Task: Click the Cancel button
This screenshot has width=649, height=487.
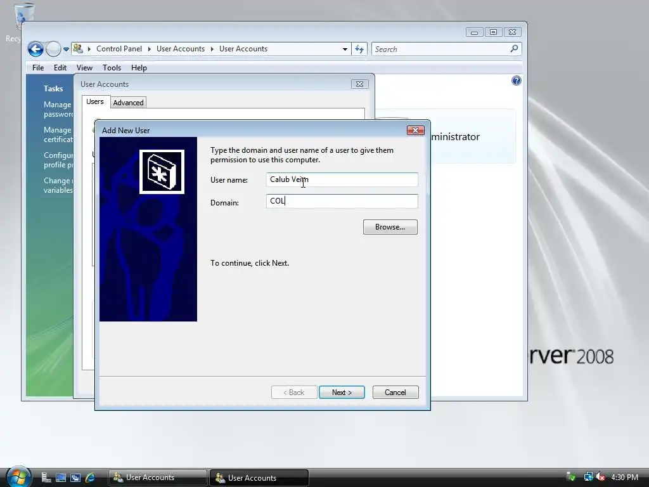Action: click(395, 392)
